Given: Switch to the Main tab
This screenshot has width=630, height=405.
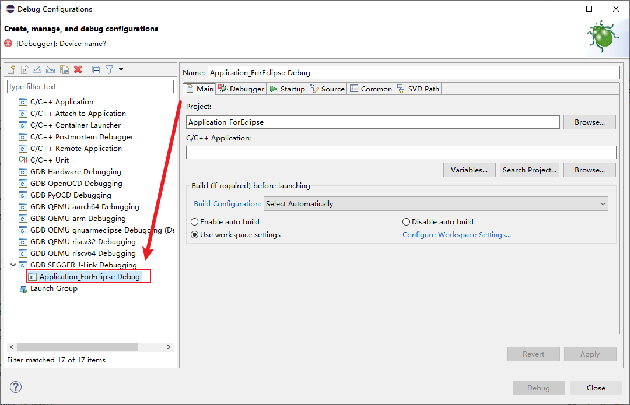Looking at the screenshot, I should 200,89.
